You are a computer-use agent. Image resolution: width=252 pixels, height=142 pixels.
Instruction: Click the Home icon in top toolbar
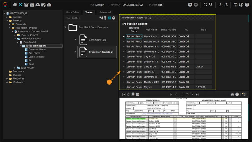(x=15, y=5)
